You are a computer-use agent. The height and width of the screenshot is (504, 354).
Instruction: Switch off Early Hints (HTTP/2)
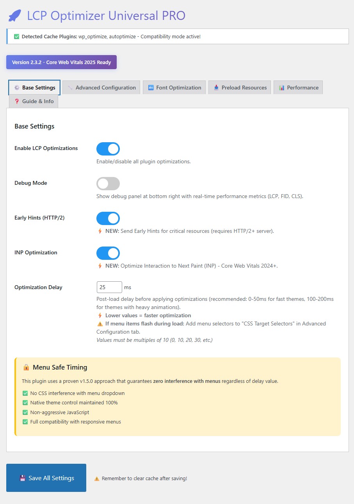tap(108, 218)
